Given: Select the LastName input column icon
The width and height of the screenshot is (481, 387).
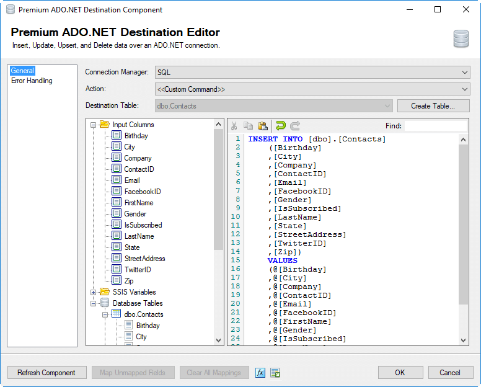Looking at the screenshot, I should pos(117,236).
